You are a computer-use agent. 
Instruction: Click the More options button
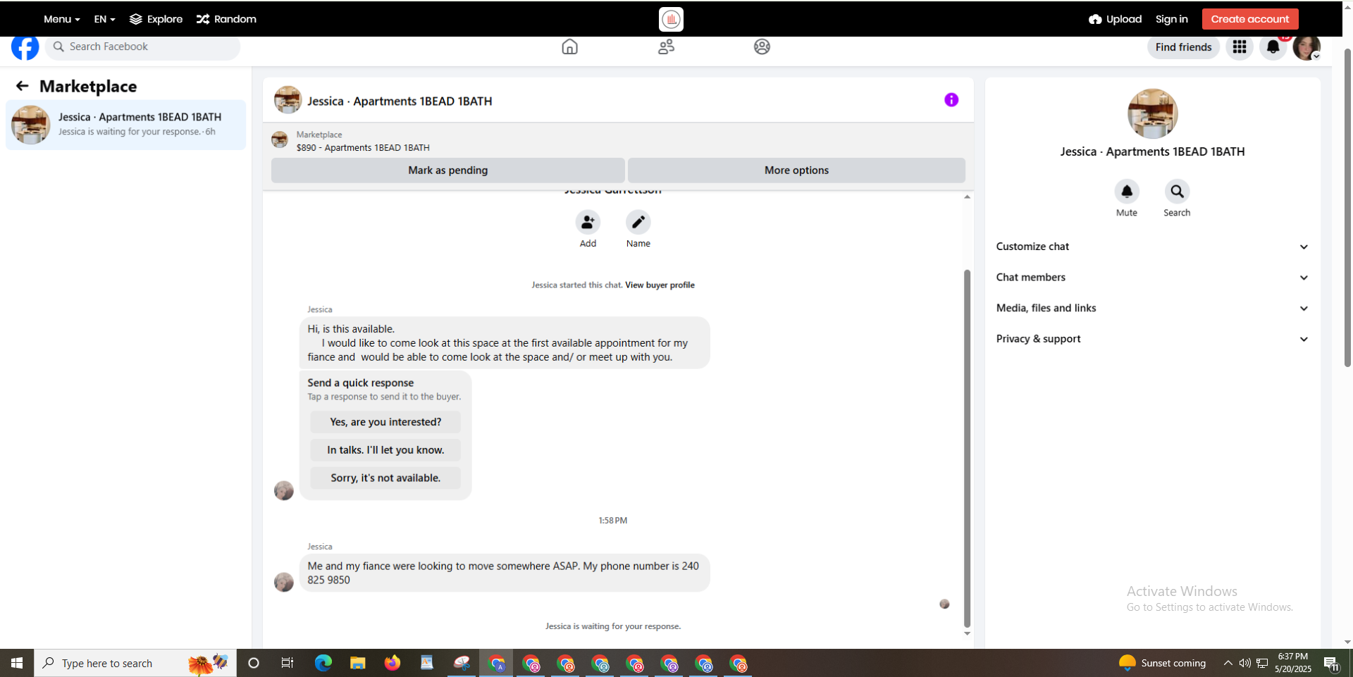click(x=796, y=170)
